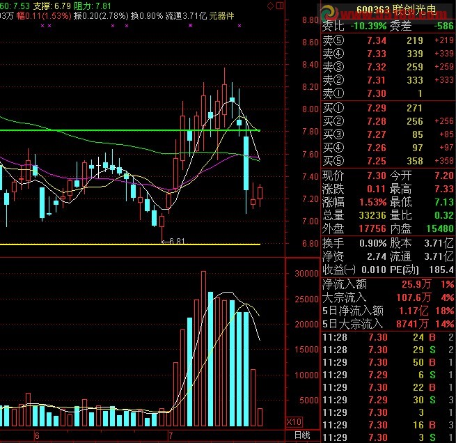
Task: Click the diamond icon above the chart
Action: pyautogui.click(x=270, y=6)
